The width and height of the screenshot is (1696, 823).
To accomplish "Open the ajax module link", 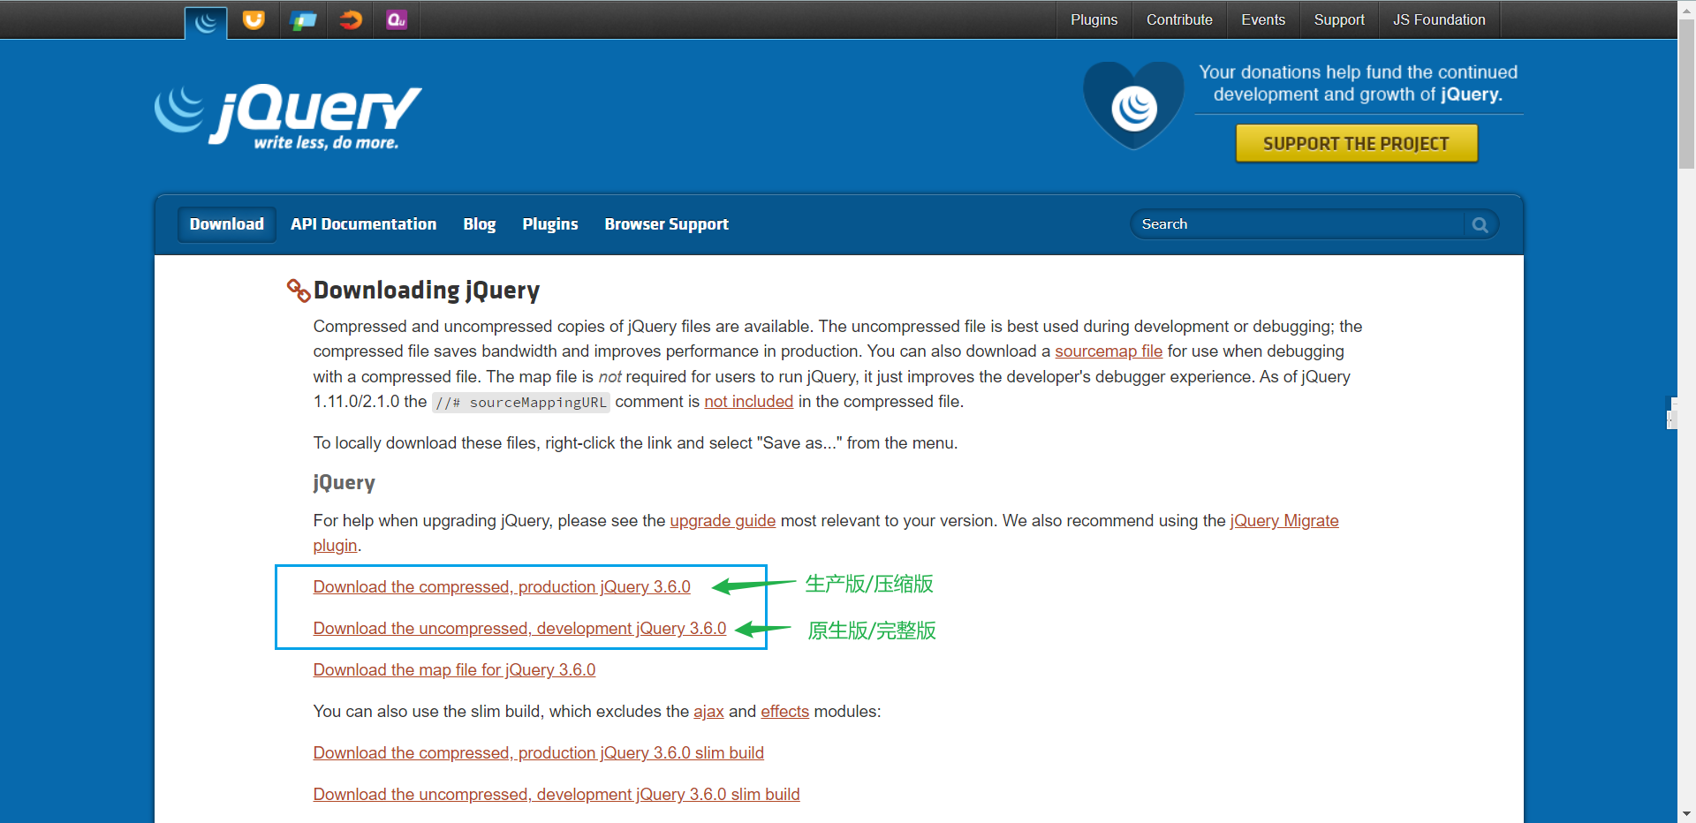I will pos(708,712).
